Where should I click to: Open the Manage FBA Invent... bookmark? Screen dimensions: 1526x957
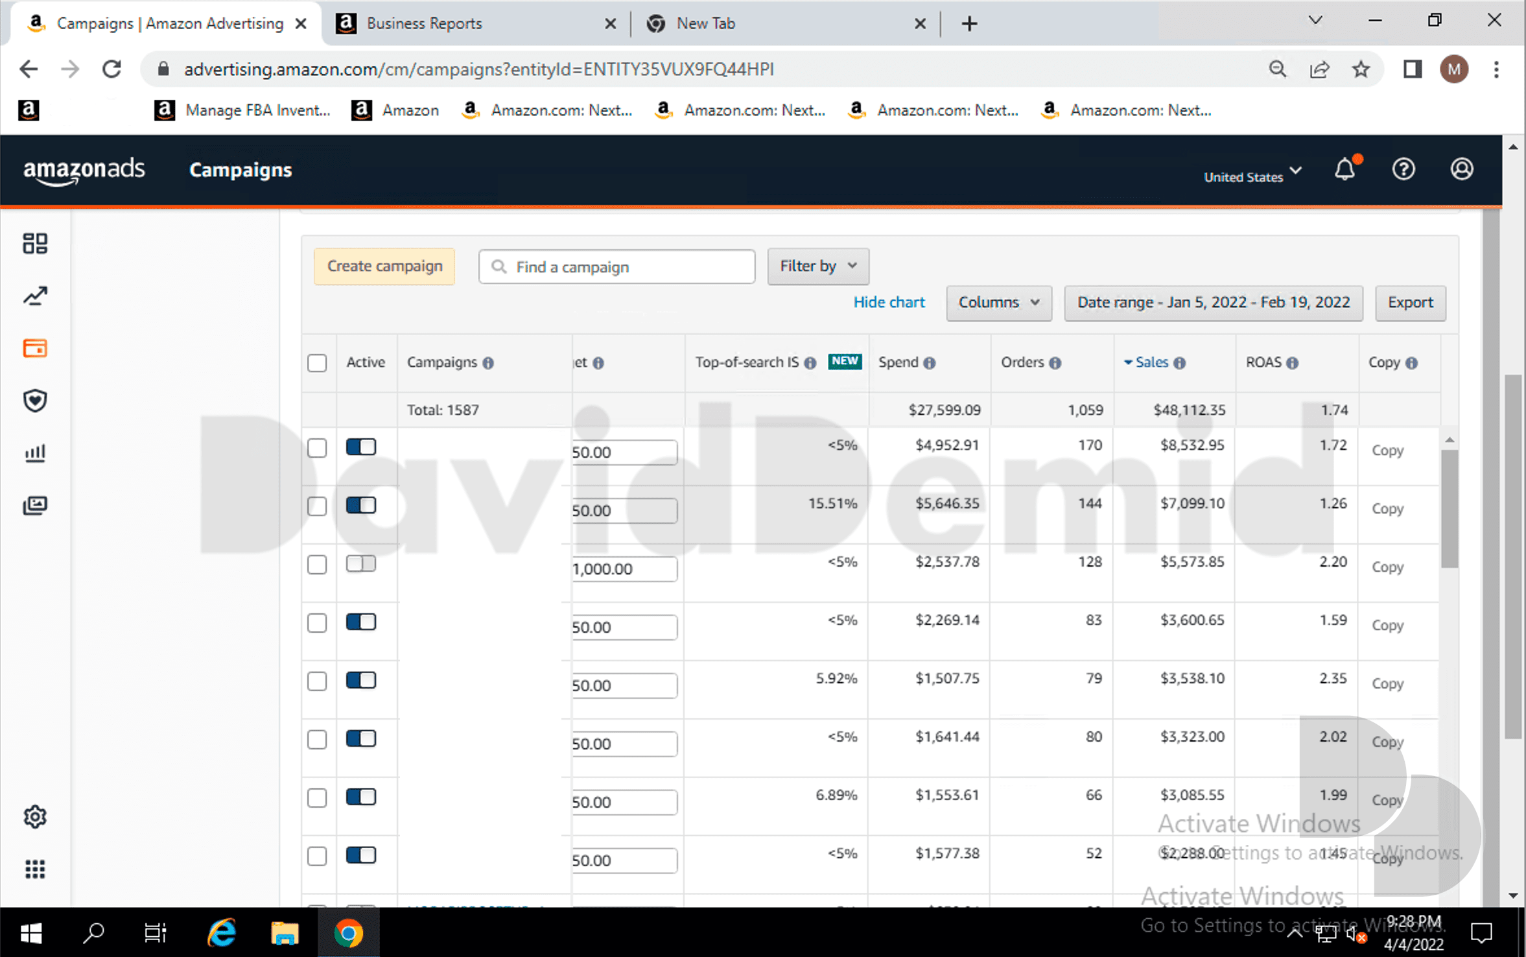pyautogui.click(x=242, y=110)
